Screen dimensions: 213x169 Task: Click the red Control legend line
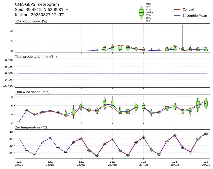(x=177, y=10)
